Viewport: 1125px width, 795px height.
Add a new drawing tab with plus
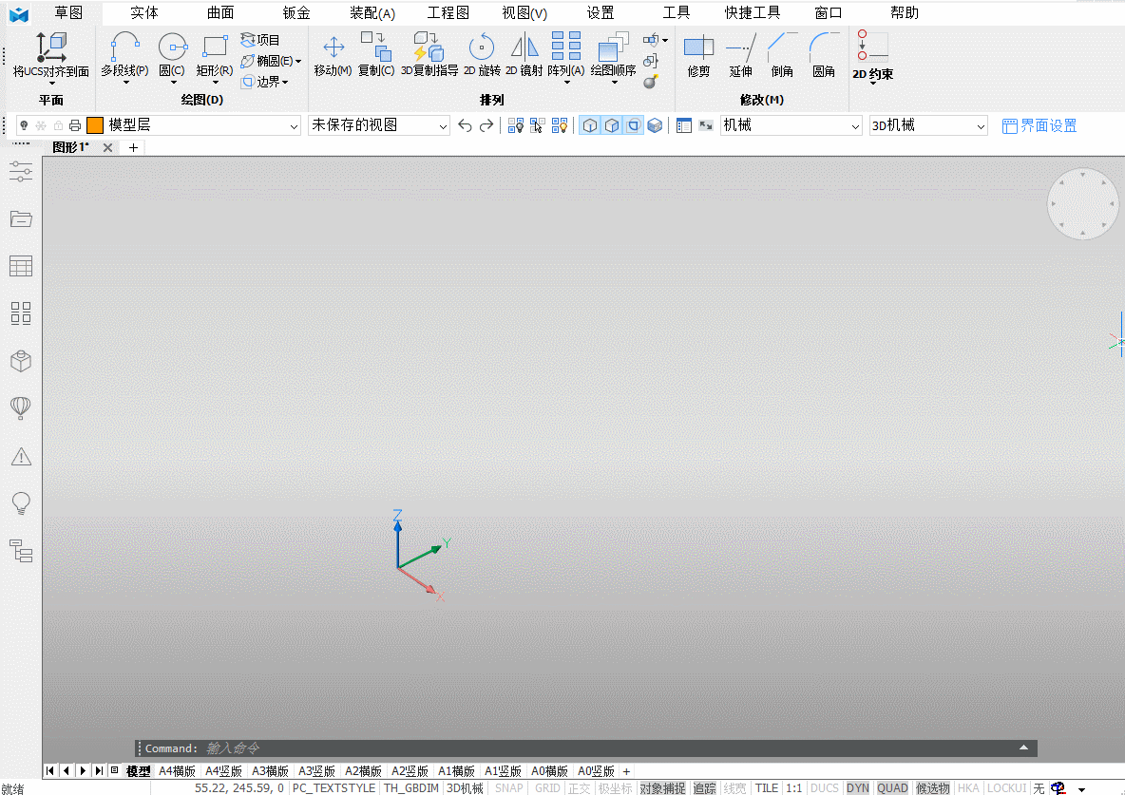(133, 147)
